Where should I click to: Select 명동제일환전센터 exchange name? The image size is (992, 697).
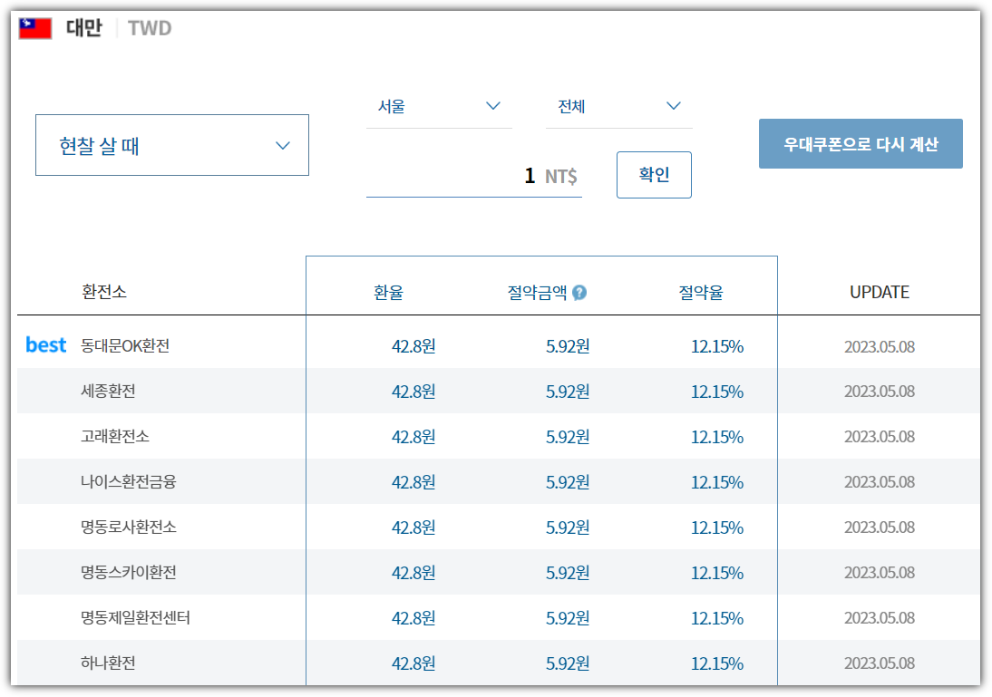coord(135,618)
